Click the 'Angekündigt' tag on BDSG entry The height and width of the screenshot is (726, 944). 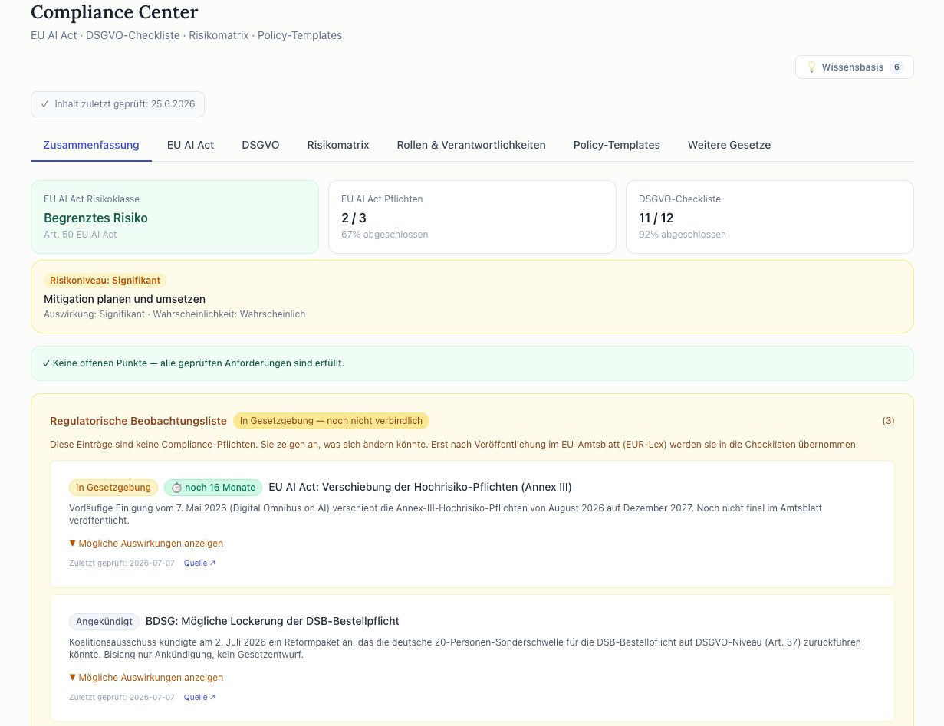tap(104, 622)
